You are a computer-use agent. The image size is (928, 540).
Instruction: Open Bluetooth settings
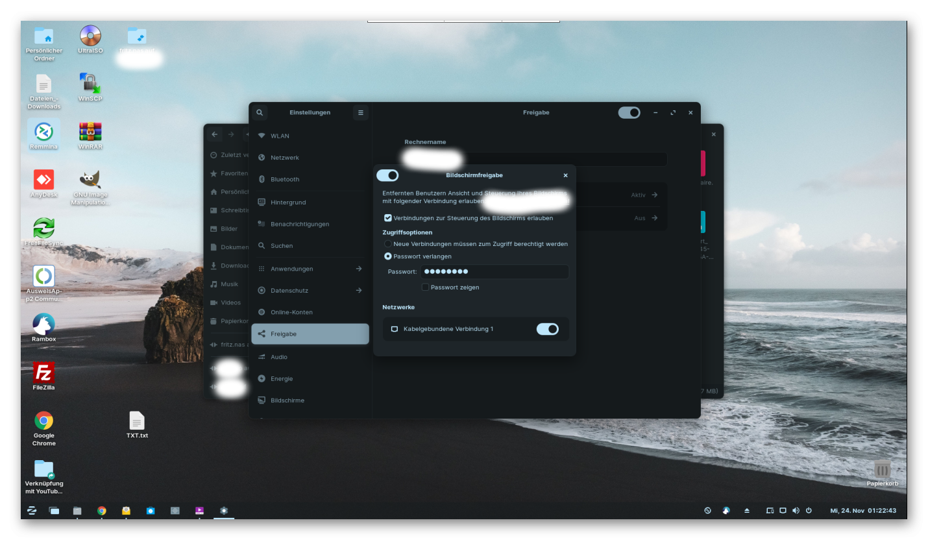click(x=310, y=179)
